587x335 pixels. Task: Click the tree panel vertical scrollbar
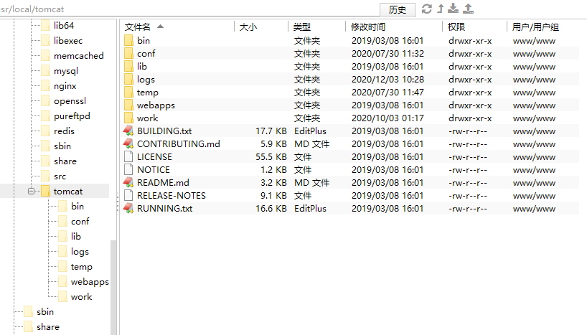pyautogui.click(x=113, y=287)
